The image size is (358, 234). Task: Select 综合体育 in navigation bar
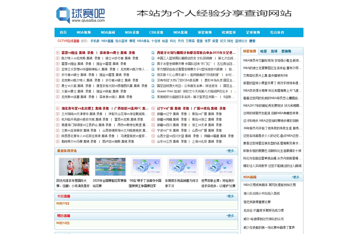(x=277, y=32)
